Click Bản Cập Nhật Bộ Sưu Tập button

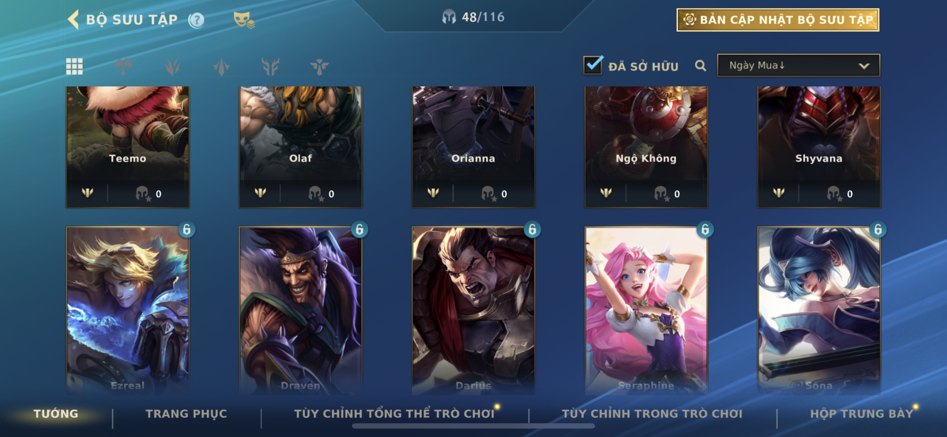[778, 20]
